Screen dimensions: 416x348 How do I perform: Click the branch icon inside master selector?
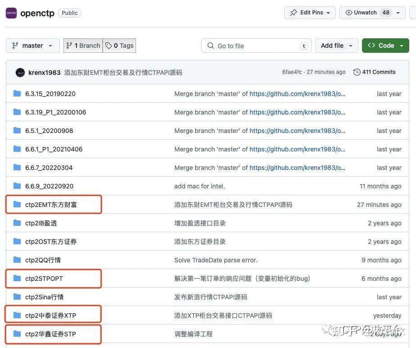14,45
